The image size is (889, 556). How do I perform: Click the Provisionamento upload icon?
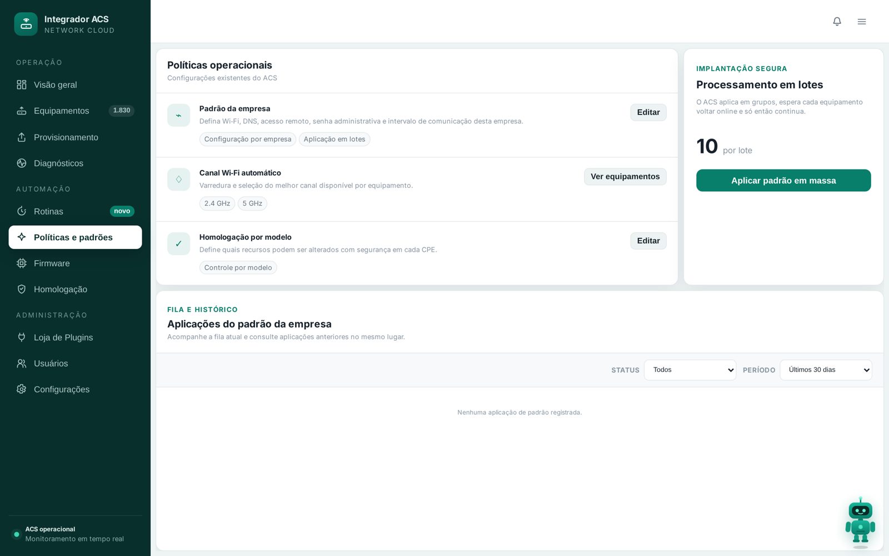tap(22, 137)
